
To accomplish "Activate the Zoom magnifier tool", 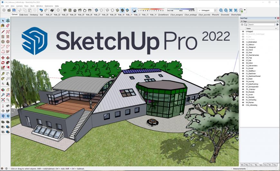I will tap(3, 95).
